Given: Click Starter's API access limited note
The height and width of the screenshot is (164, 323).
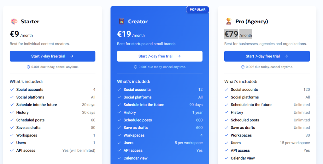Looking at the screenshot, I should click(79, 150).
